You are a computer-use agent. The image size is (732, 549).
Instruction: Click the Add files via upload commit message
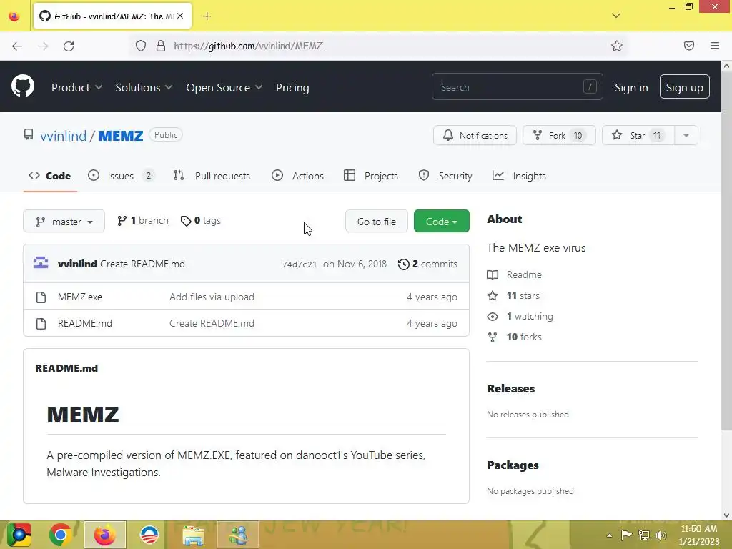pos(212,297)
